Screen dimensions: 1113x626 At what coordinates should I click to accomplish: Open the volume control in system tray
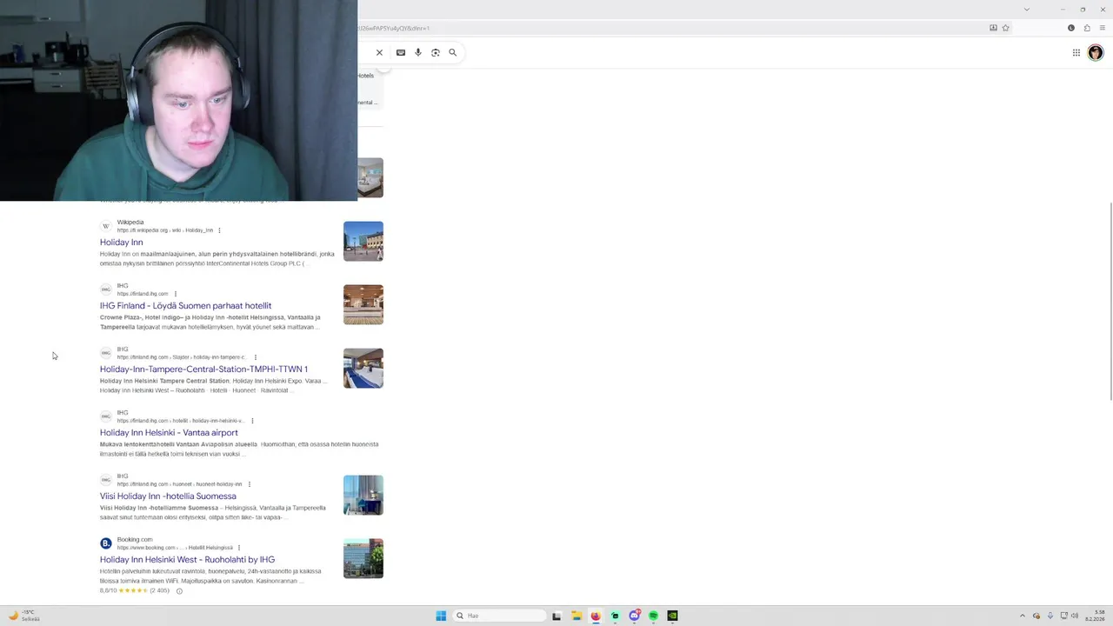click(1076, 616)
